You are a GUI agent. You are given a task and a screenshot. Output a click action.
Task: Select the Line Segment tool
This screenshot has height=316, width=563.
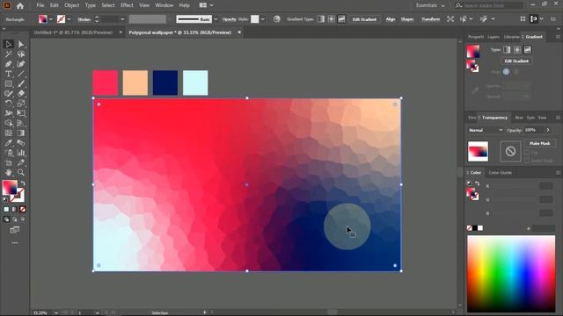coord(21,74)
